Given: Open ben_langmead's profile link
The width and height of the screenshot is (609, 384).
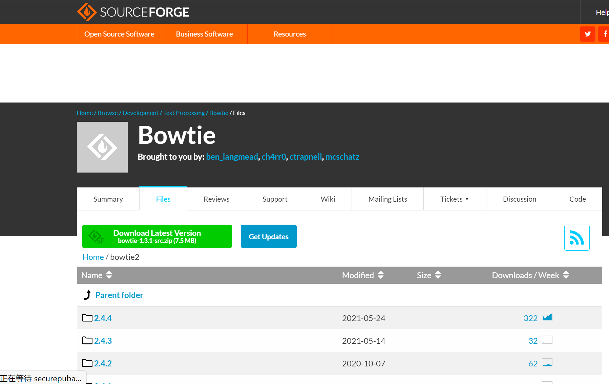Looking at the screenshot, I should click(232, 157).
